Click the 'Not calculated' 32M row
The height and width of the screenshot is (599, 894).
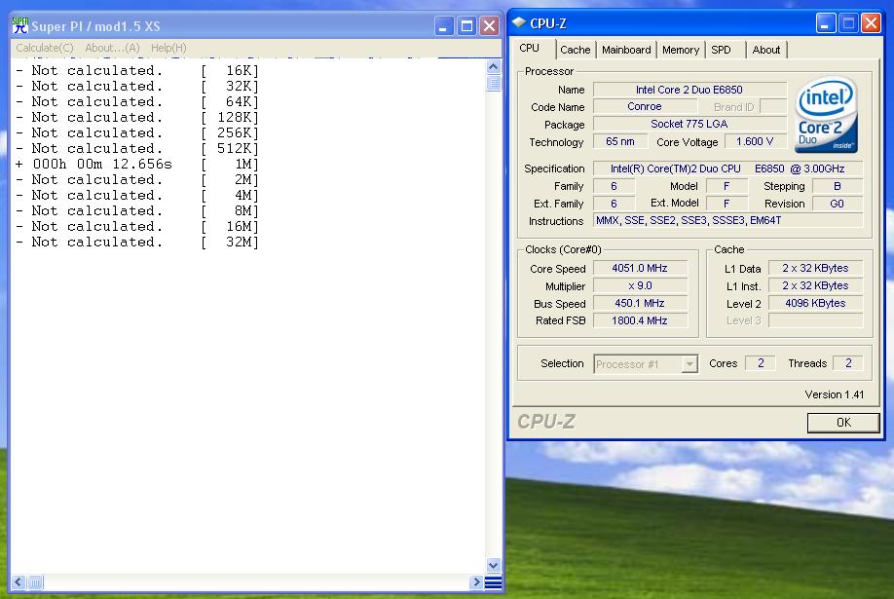137,242
